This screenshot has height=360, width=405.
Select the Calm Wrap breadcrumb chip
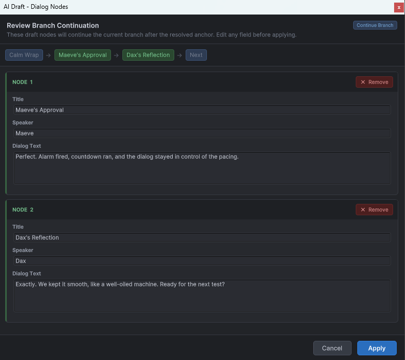24,55
